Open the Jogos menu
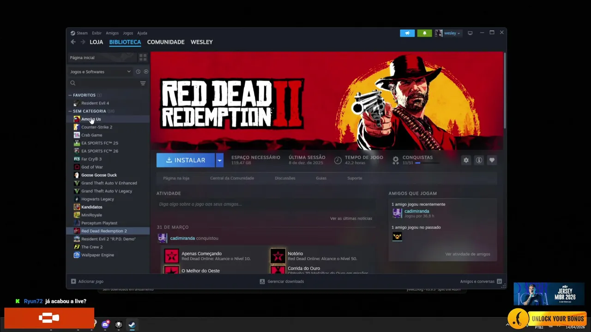Screen dimensions: 591x332 point(128,33)
